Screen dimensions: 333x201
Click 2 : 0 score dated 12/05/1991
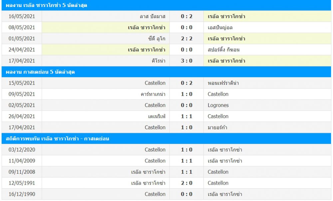click(x=186, y=183)
